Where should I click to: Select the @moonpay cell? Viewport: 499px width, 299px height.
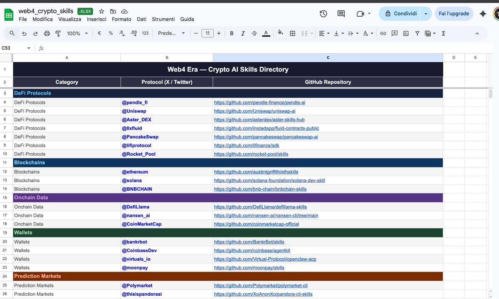[x=167, y=267]
